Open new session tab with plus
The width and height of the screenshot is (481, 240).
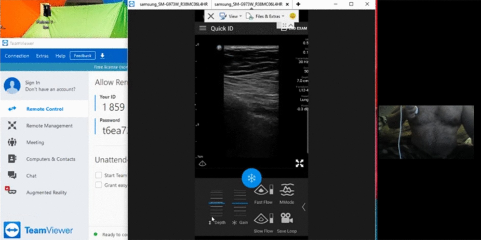[x=298, y=4]
